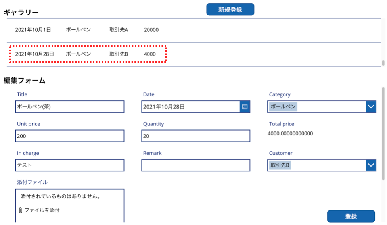Viewport: 387px width, 225px height.
Task: Click 取引先B in the gallery row
Action: tap(119, 54)
